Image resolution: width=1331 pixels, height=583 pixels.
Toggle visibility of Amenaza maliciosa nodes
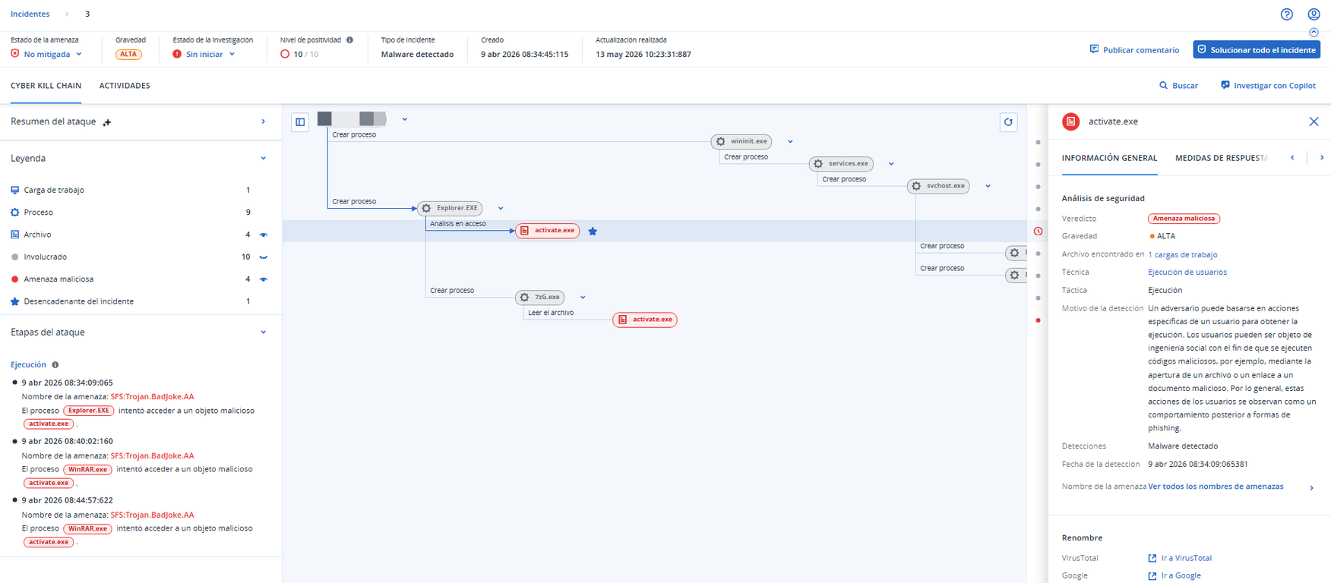click(264, 279)
